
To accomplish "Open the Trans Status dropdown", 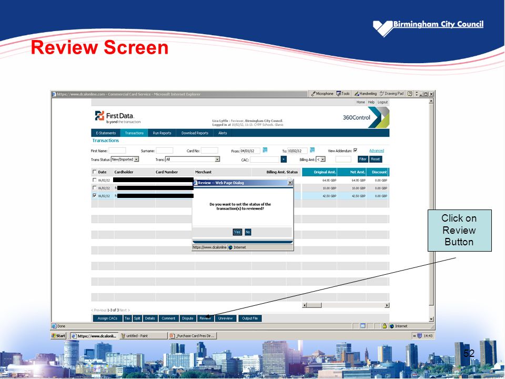I will [125, 159].
